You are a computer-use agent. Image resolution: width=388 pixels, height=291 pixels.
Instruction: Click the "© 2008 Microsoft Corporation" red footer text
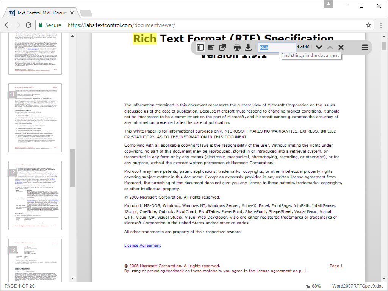coord(172,266)
